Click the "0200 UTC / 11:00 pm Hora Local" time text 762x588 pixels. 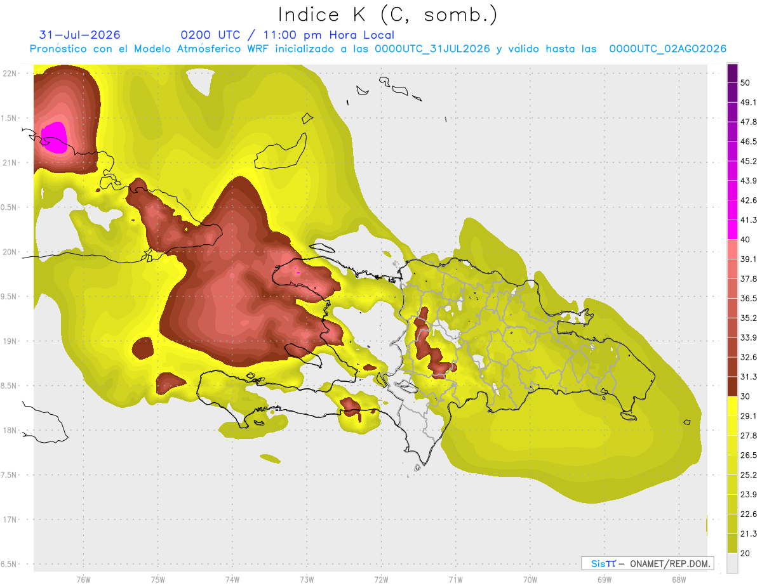[x=288, y=35]
